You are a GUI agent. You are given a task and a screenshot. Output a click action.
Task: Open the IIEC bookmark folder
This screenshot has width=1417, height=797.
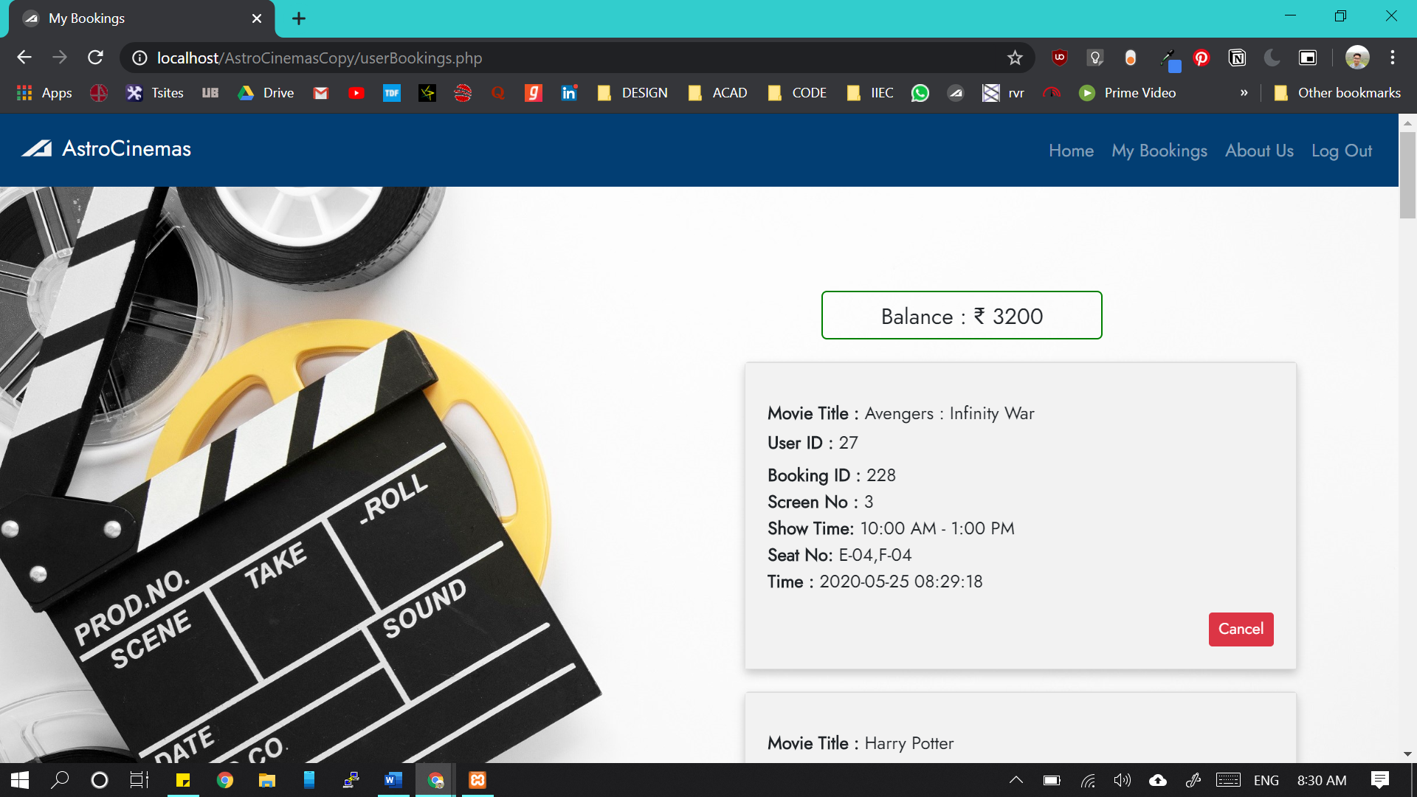(x=870, y=93)
